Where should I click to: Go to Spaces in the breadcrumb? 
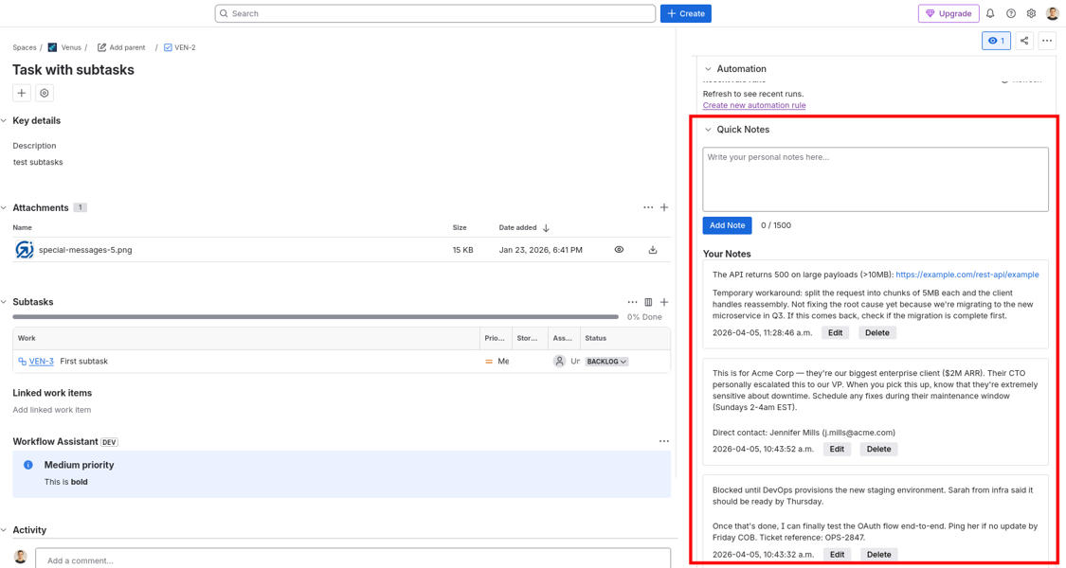click(25, 47)
